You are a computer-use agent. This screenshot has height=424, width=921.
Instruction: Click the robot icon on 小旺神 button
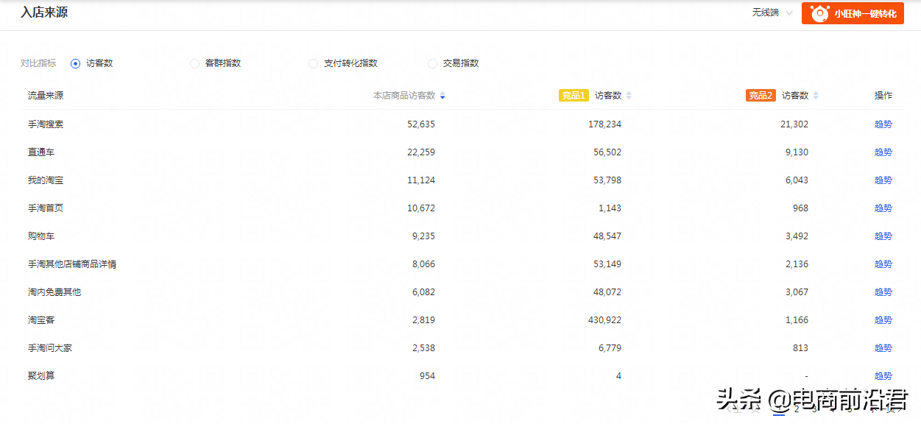pos(819,13)
